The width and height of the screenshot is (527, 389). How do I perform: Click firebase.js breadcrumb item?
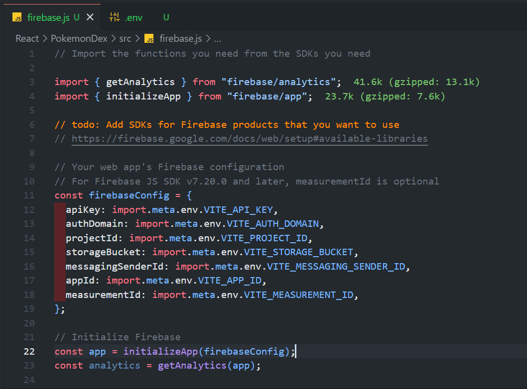[180, 39]
